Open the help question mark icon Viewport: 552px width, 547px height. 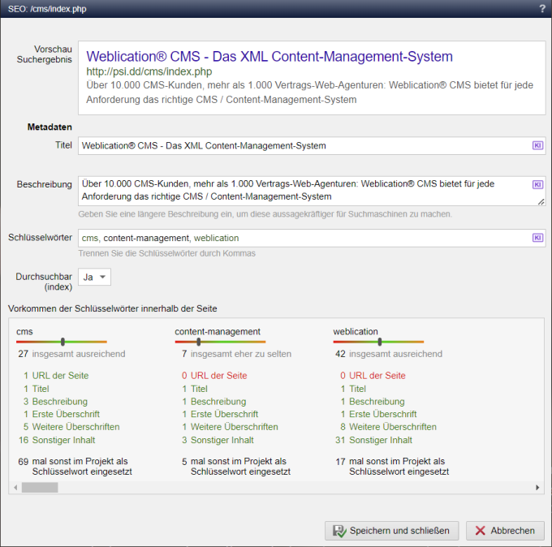(x=542, y=9)
